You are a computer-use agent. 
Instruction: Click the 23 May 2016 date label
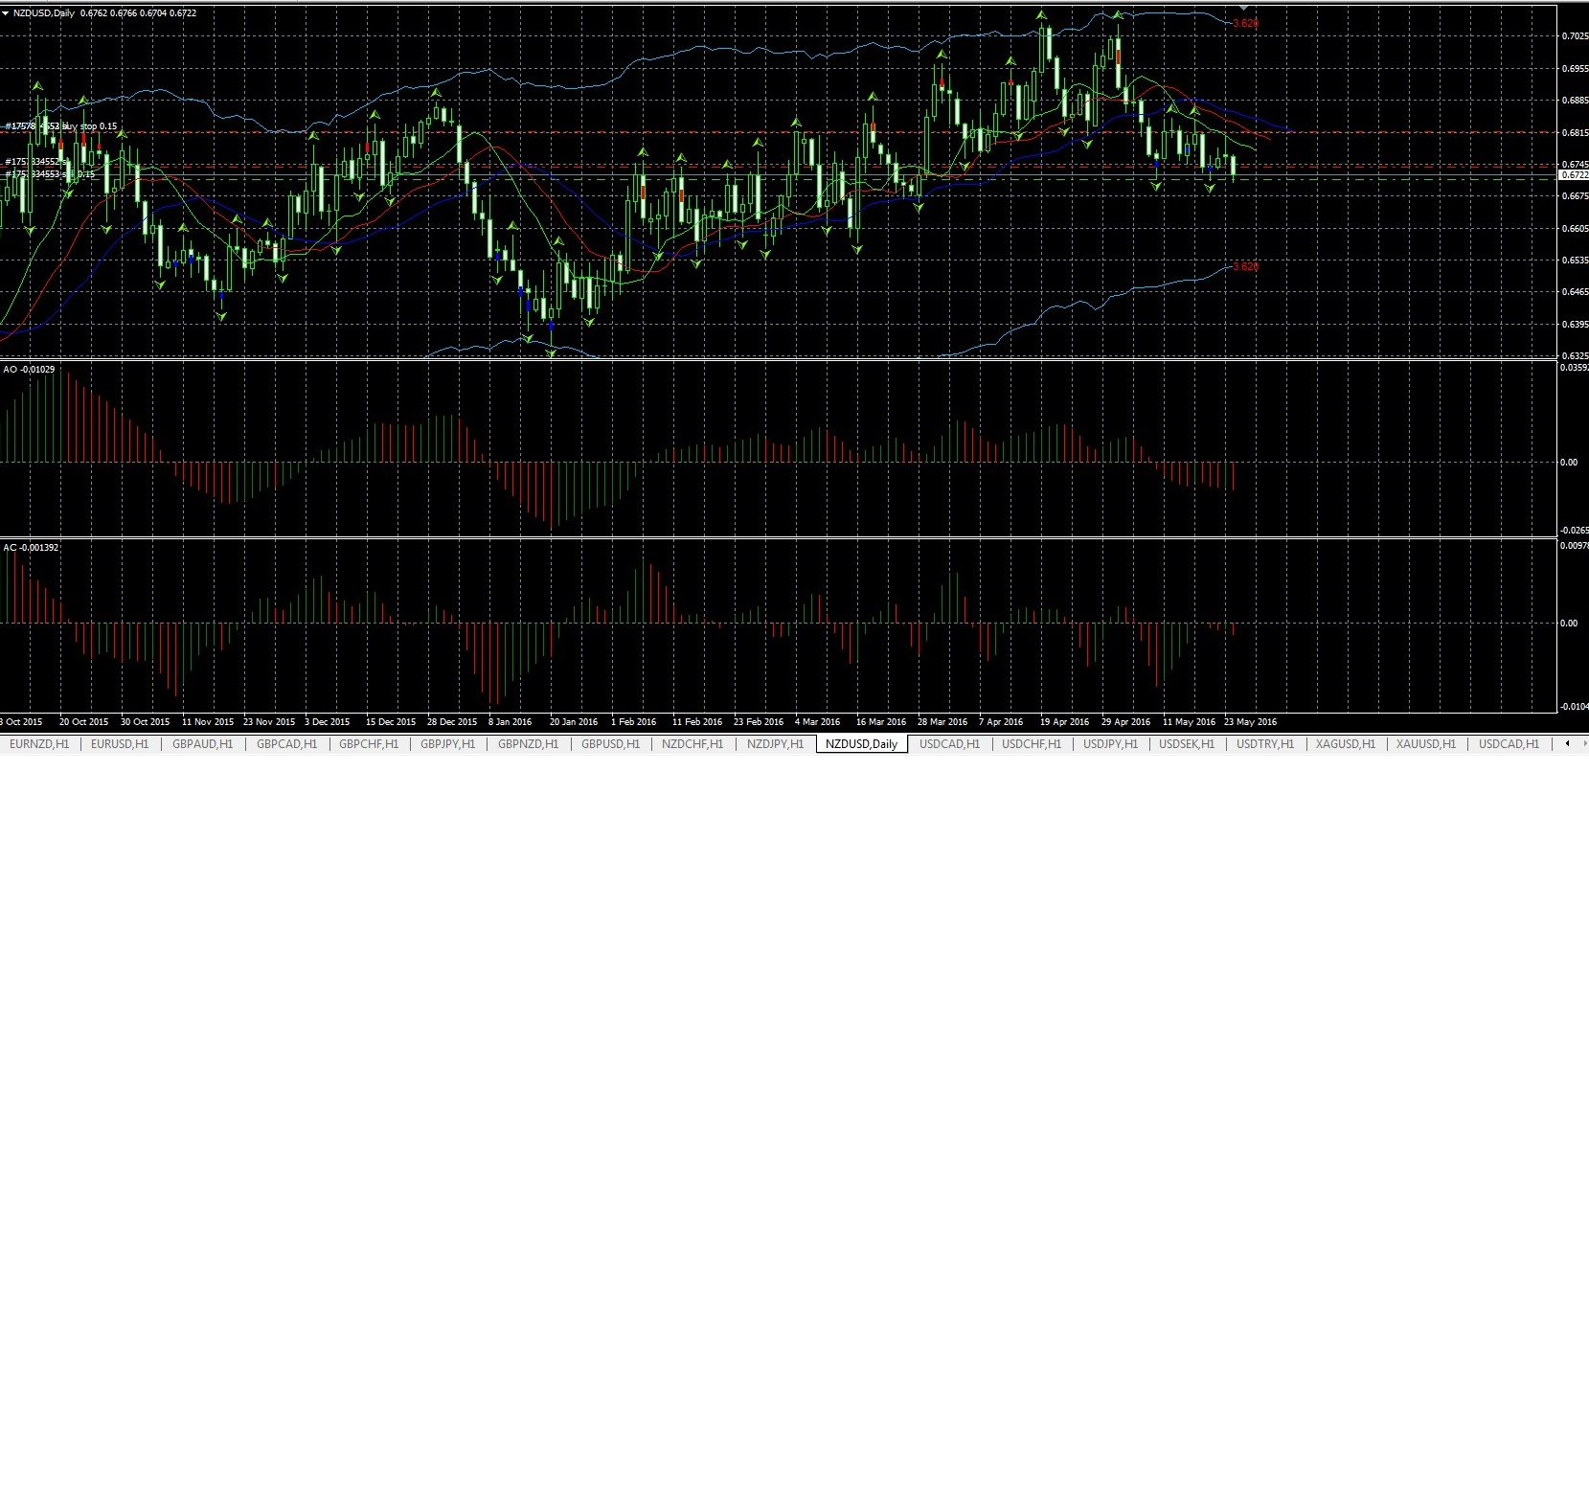pyautogui.click(x=1250, y=722)
